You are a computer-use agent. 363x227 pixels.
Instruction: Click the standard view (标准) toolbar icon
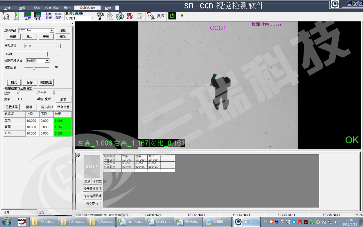(x=37, y=16)
